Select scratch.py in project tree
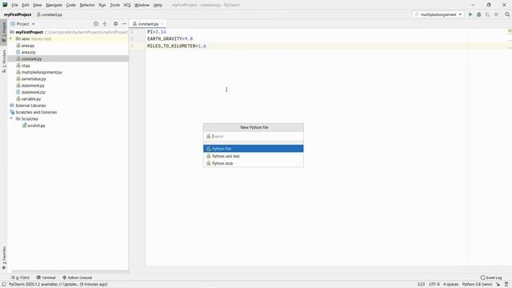 (36, 126)
